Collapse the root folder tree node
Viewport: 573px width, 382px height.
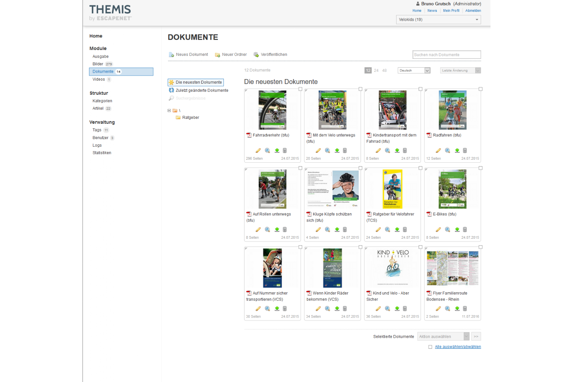tap(169, 110)
